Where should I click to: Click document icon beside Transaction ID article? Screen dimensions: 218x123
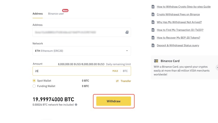pyautogui.click(x=153, y=30)
